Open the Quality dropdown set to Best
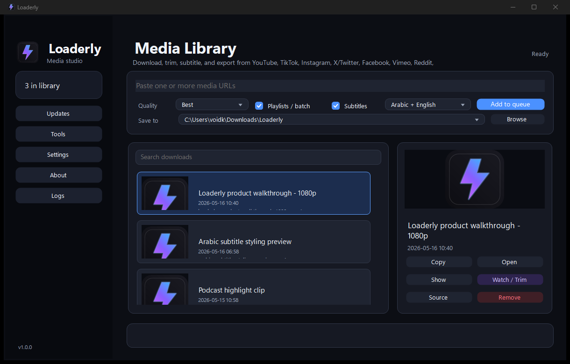Image resolution: width=570 pixels, height=364 pixels. pos(212,105)
